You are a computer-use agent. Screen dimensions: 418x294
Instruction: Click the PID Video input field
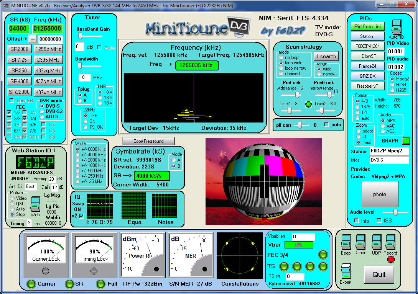(395, 51)
